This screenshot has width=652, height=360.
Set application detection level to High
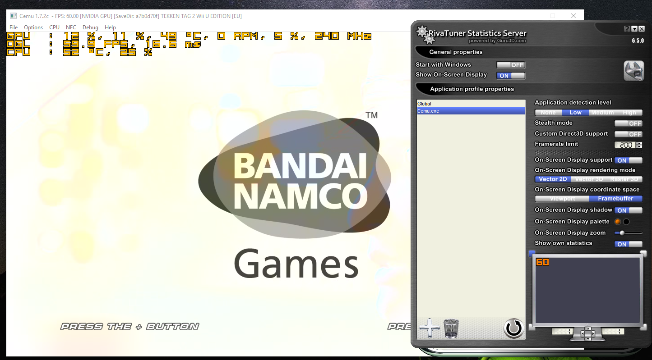pyautogui.click(x=629, y=113)
